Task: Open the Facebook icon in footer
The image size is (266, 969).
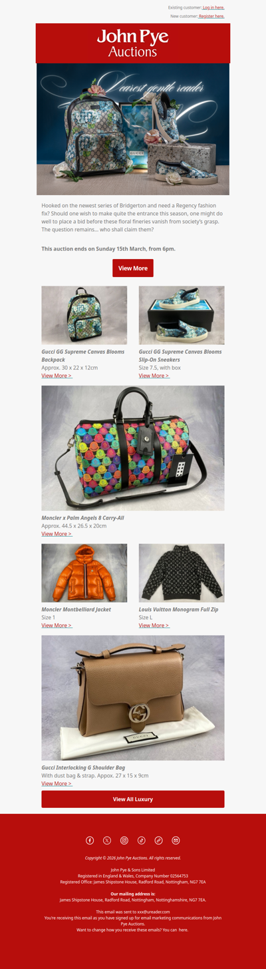Action: coord(90,840)
